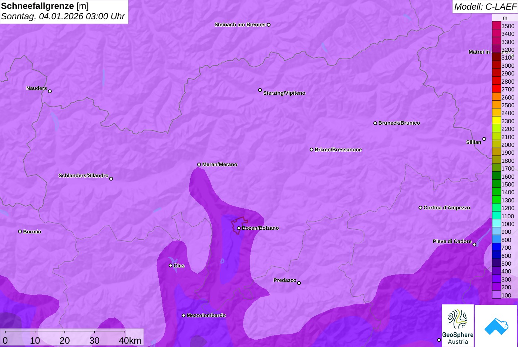Click the Sterzing/Vipiteno city marker

pyautogui.click(x=260, y=90)
